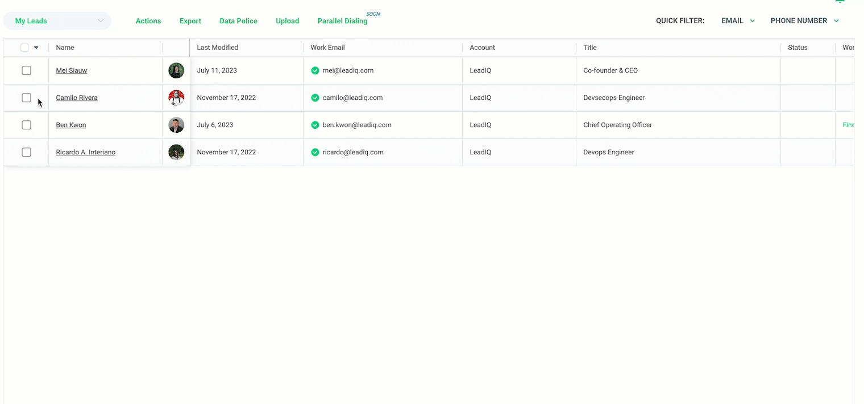This screenshot has height=404, width=864.
Task: Tick the checkbox for Ben Kwon
Action: (x=26, y=125)
